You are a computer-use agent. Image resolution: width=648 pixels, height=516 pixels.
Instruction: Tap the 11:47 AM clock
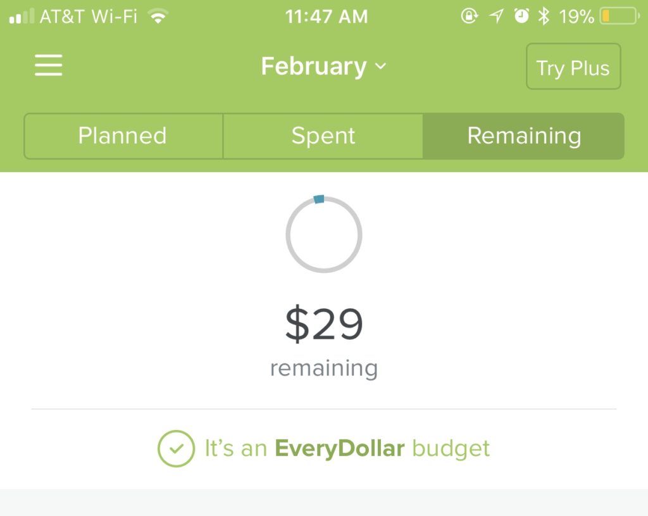pyautogui.click(x=326, y=17)
